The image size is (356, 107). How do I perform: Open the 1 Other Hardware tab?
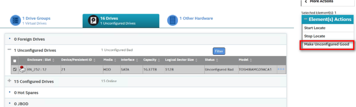(x=190, y=21)
